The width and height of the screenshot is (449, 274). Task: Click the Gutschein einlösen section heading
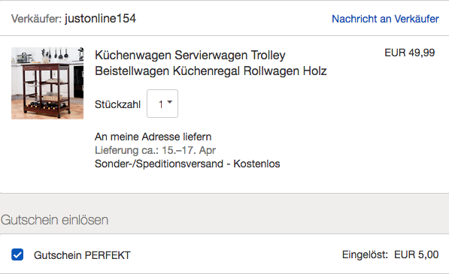coord(54,220)
